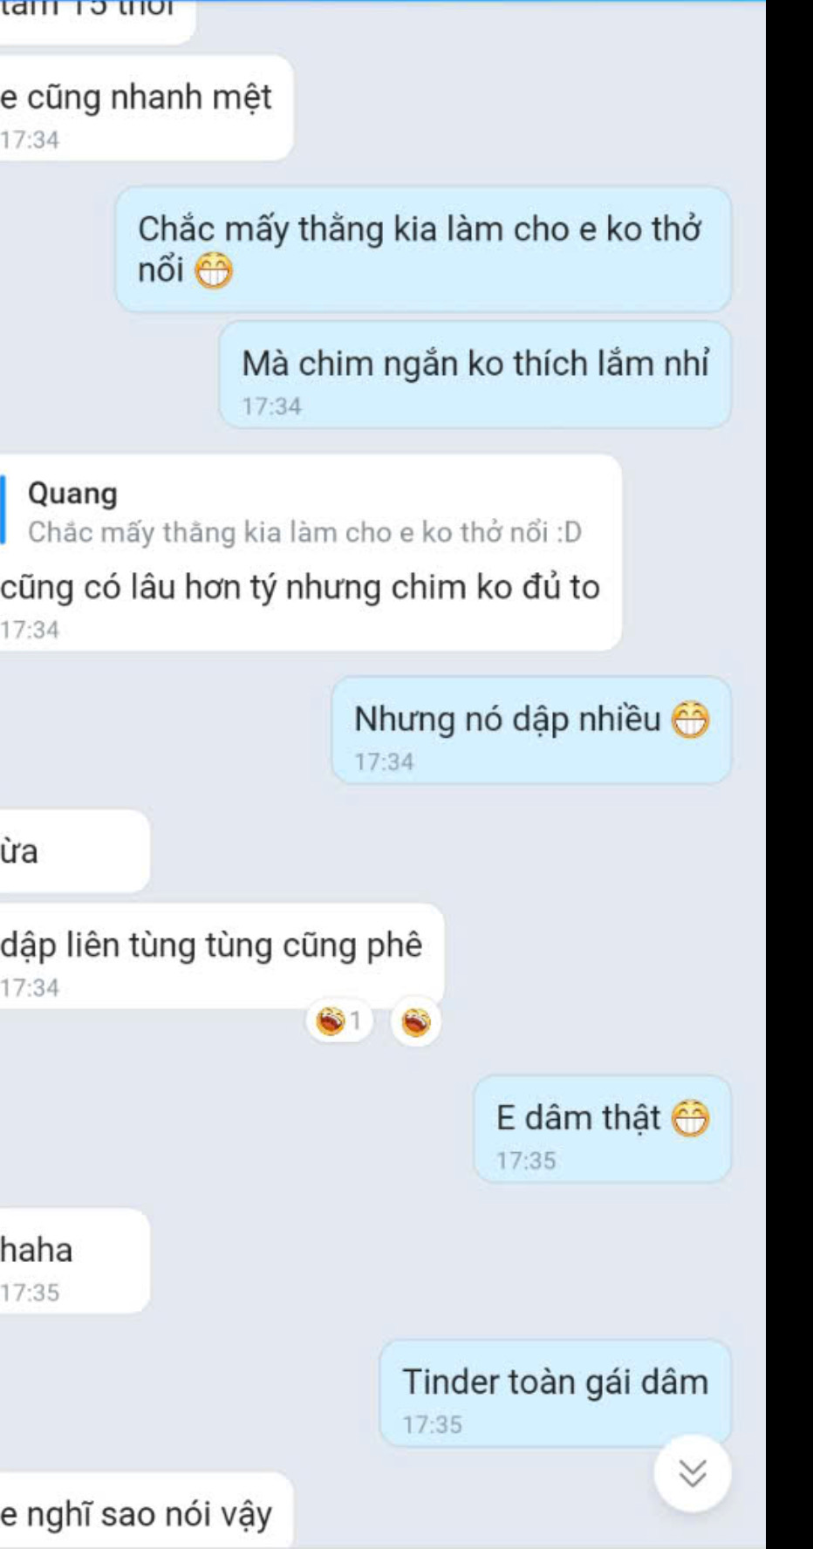Tap the 'e nghĩ sao nói vậy' message

[145, 1511]
